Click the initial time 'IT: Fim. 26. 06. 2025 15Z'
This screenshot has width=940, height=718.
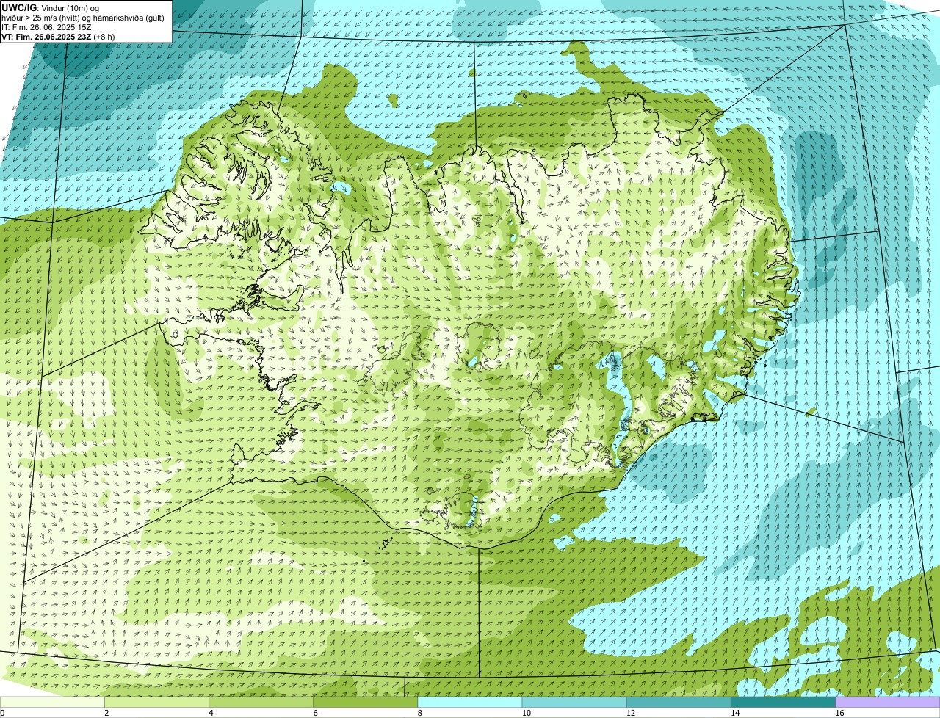pyautogui.click(x=46, y=27)
